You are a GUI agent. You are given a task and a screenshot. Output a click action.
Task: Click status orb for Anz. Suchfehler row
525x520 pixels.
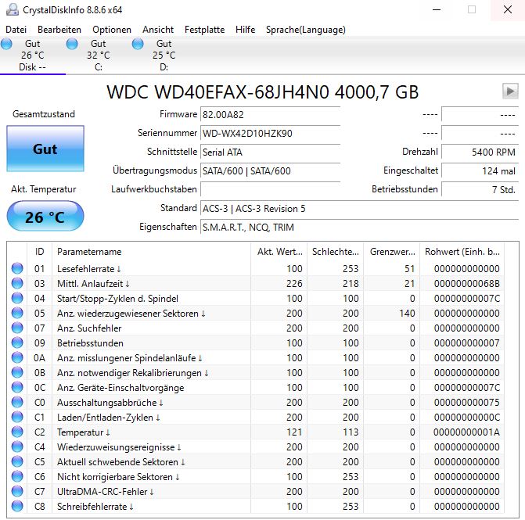17,328
